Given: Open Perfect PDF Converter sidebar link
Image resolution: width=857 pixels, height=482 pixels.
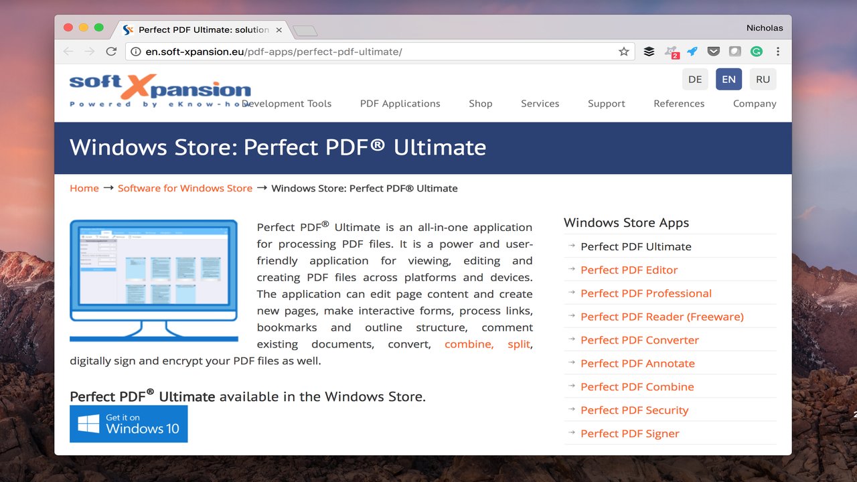Looking at the screenshot, I should [639, 340].
